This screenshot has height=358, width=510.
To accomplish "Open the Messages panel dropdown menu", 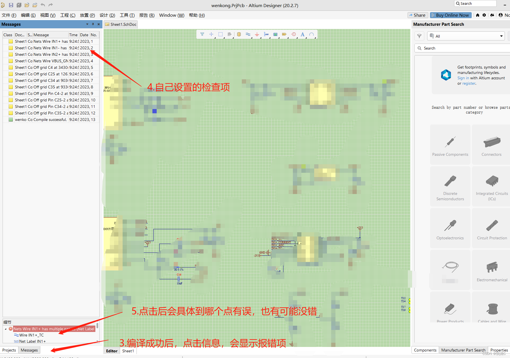I will (87, 24).
